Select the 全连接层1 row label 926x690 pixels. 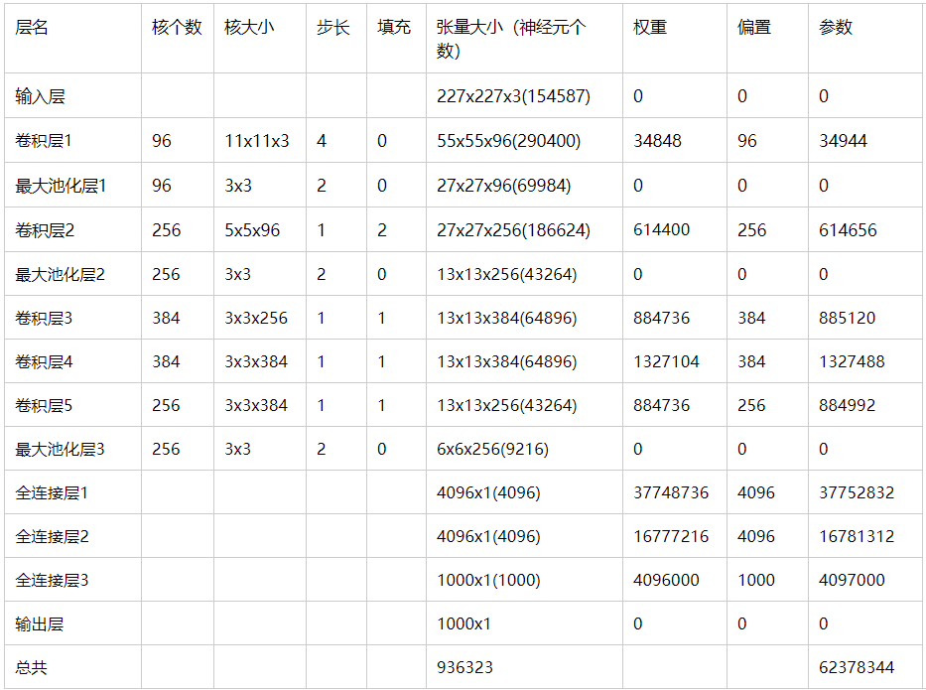point(52,492)
